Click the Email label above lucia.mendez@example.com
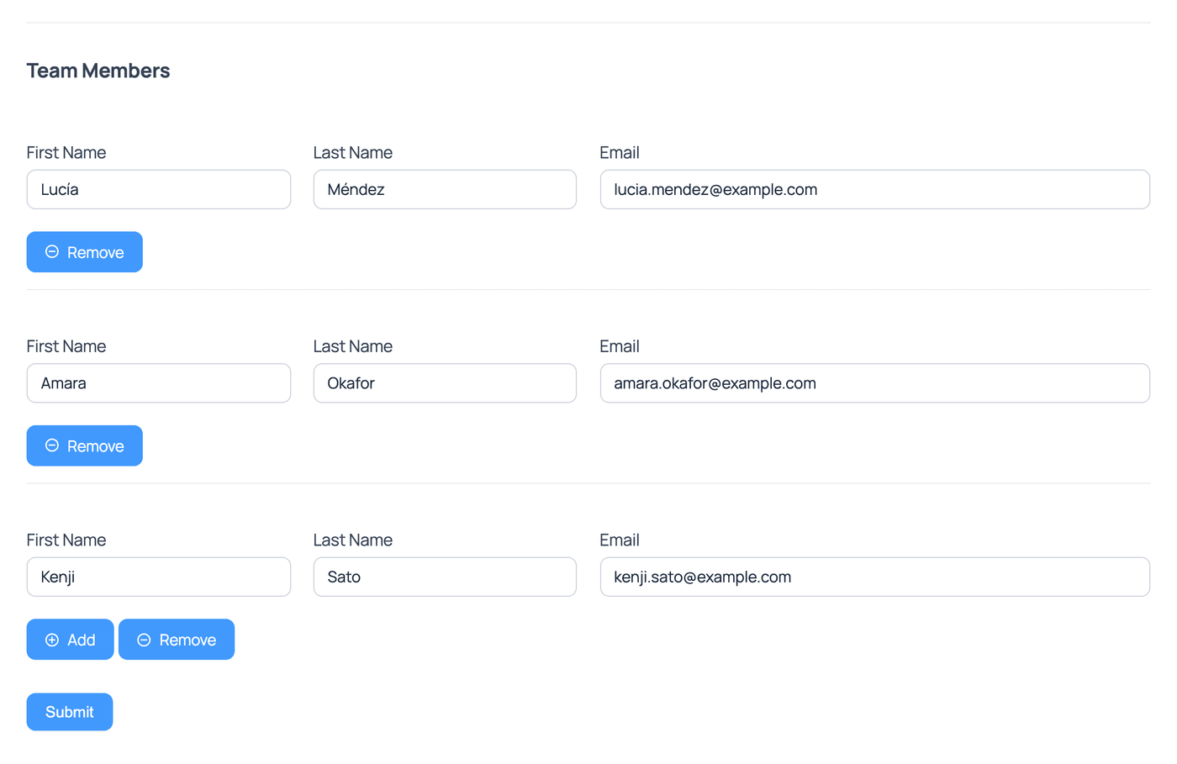This screenshot has height=764, width=1177. pos(620,153)
